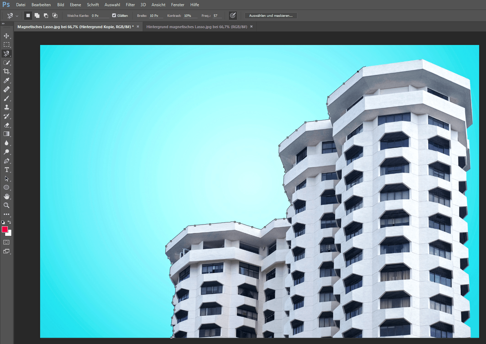This screenshot has height=344, width=486.
Task: Toggle Quick Mask mode icon
Action: point(6,242)
